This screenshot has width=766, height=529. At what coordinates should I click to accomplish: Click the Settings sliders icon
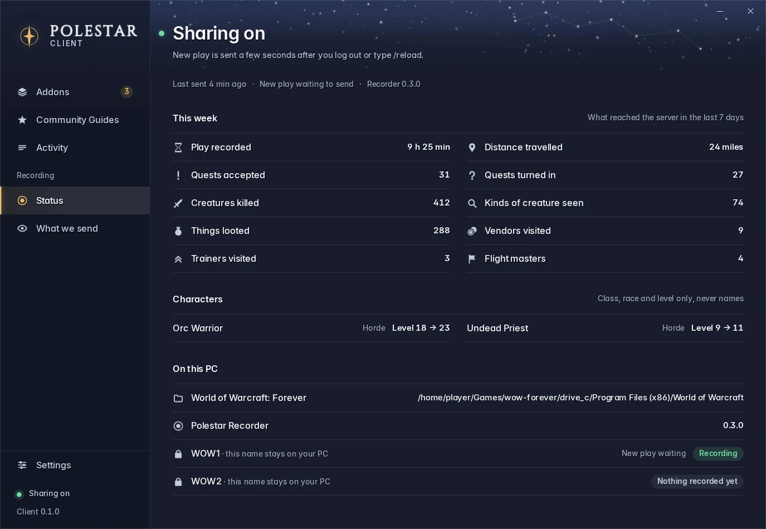(x=22, y=465)
